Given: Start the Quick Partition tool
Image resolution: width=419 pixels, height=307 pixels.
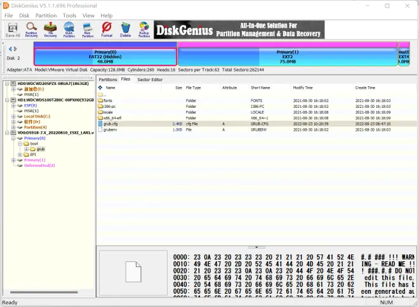Looking at the screenshot, I should [69, 30].
